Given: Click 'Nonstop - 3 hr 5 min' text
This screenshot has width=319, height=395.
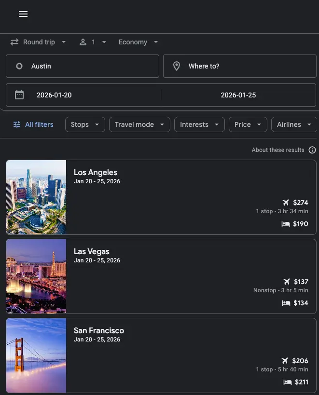Looking at the screenshot, I should point(281,290).
